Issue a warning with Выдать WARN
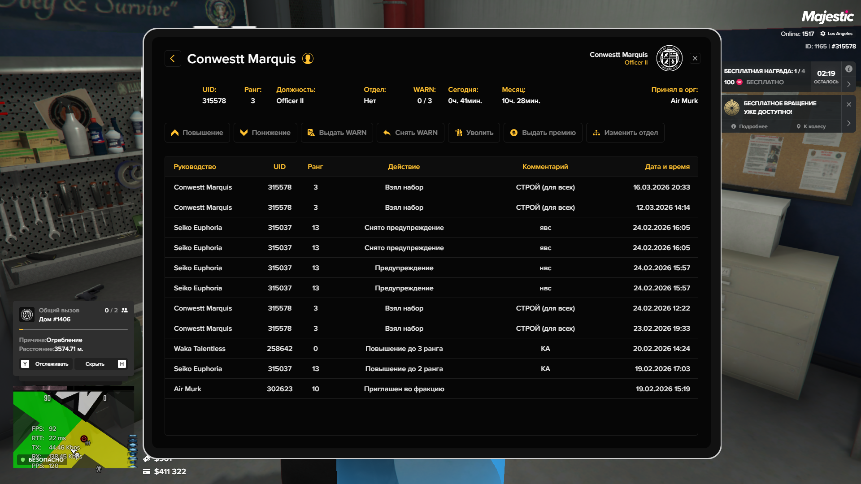861x484 pixels. (x=337, y=133)
